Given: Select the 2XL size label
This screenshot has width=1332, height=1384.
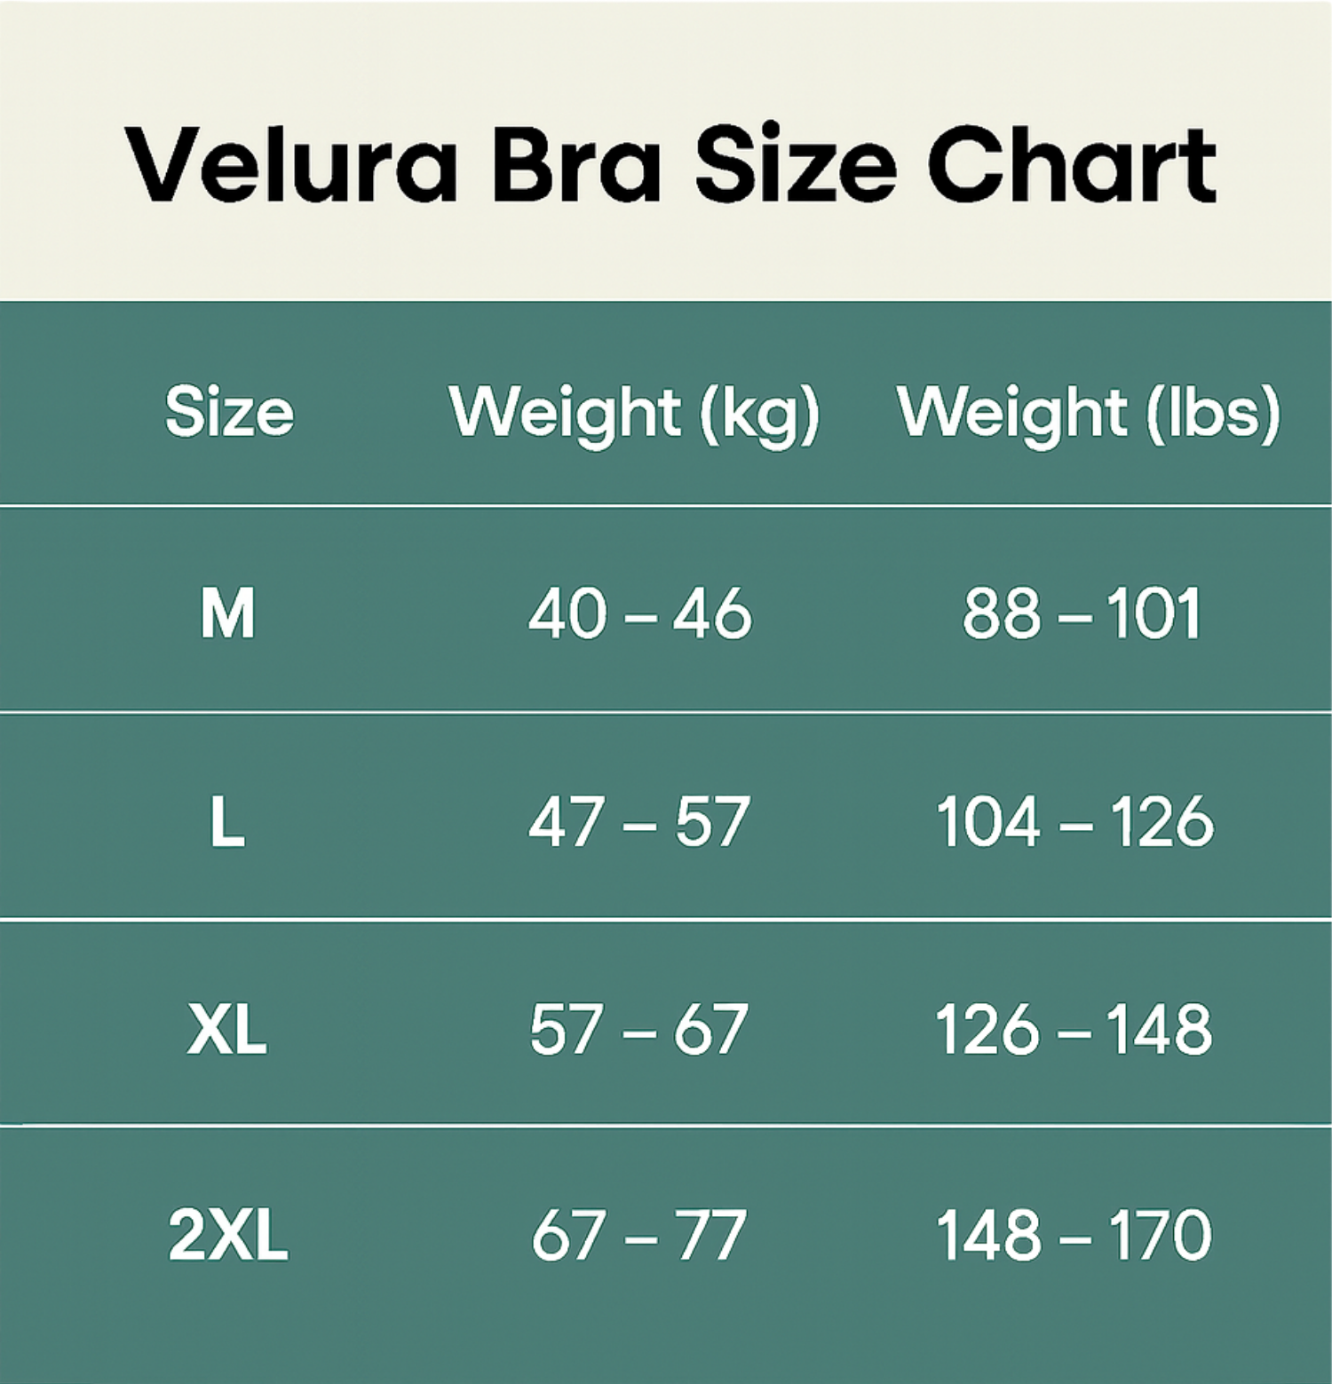Looking at the screenshot, I should [228, 1235].
